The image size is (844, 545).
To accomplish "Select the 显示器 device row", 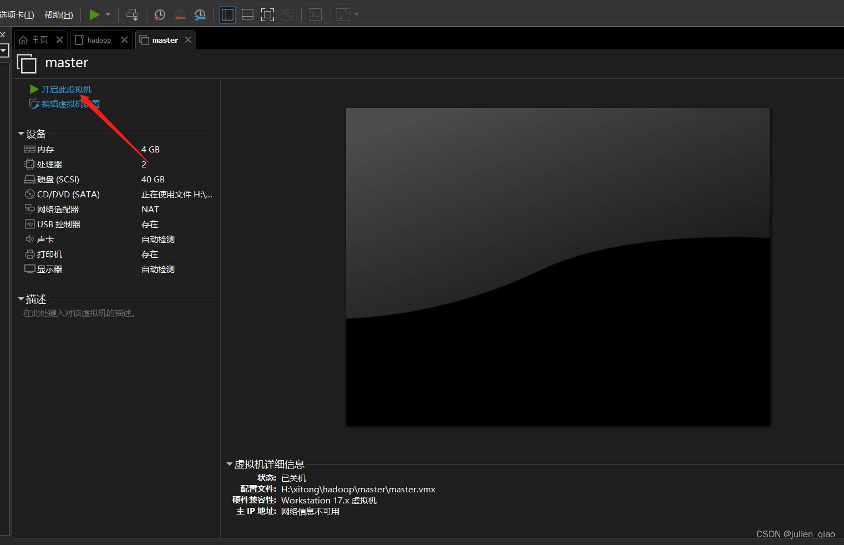I will [119, 269].
